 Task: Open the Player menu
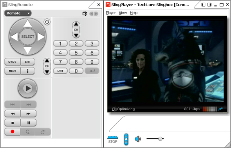(x=111, y=13)
